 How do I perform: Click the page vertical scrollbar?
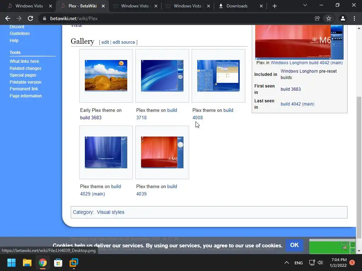point(359,167)
